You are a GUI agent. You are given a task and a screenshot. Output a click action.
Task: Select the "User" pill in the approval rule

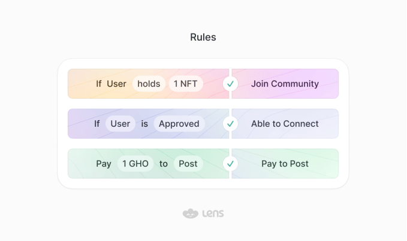coord(120,124)
